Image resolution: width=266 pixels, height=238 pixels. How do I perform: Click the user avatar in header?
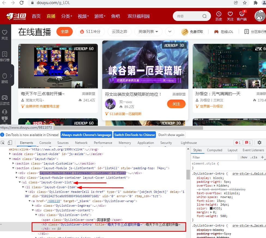coord(260,16)
